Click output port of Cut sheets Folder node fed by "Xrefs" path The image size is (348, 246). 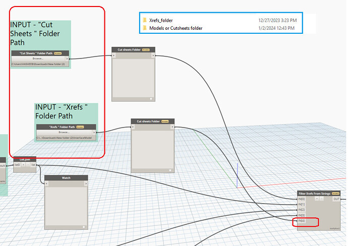pos(172,127)
